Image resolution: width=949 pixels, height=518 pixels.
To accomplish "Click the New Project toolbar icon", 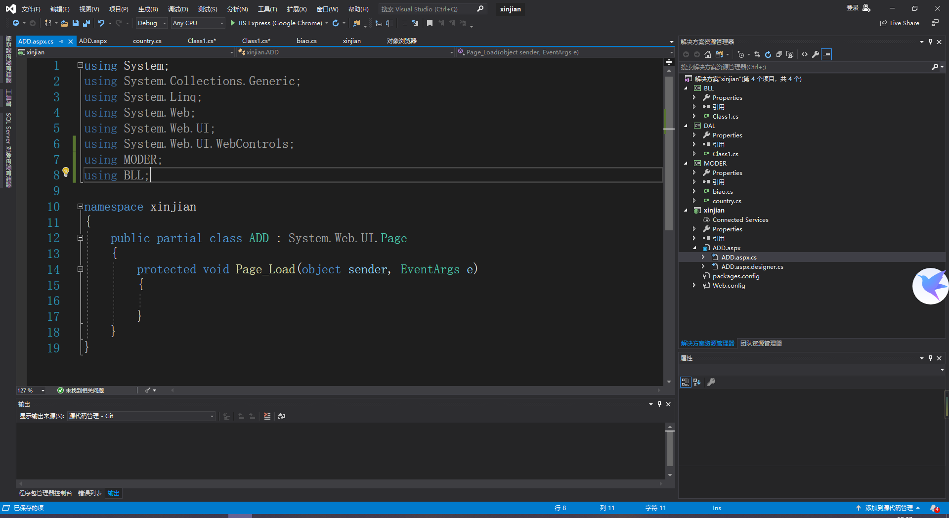I will 47,23.
